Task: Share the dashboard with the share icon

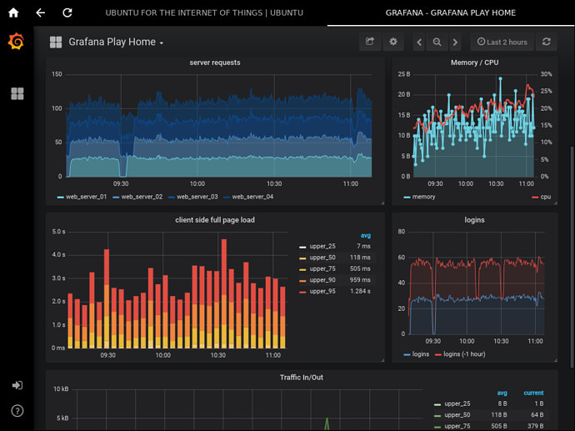Action: (x=370, y=42)
